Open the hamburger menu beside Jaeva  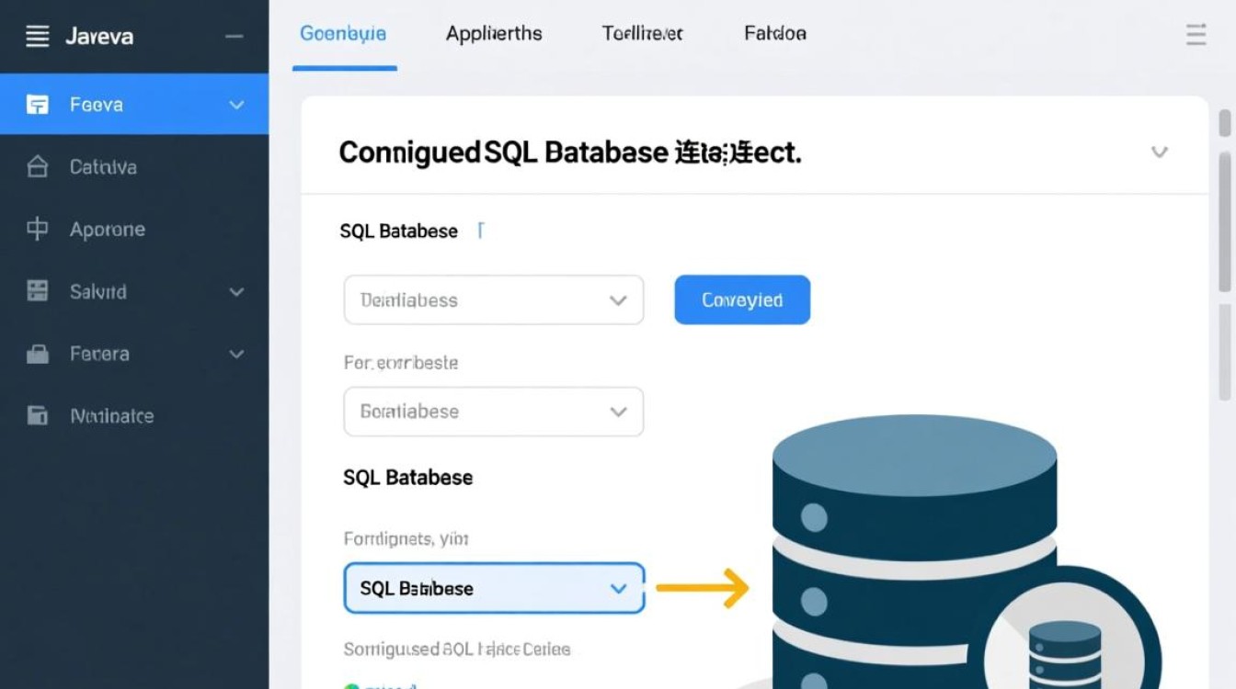pos(36,35)
